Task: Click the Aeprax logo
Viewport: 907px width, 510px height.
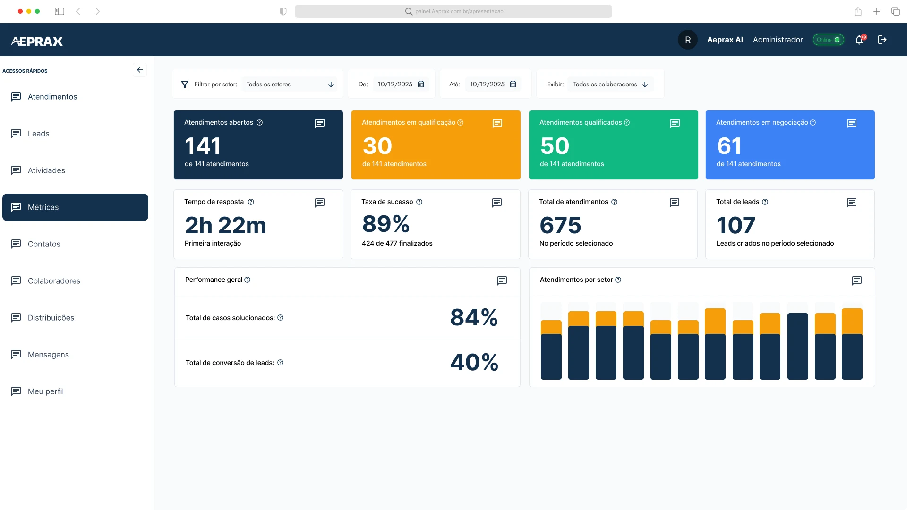Action: (x=37, y=41)
